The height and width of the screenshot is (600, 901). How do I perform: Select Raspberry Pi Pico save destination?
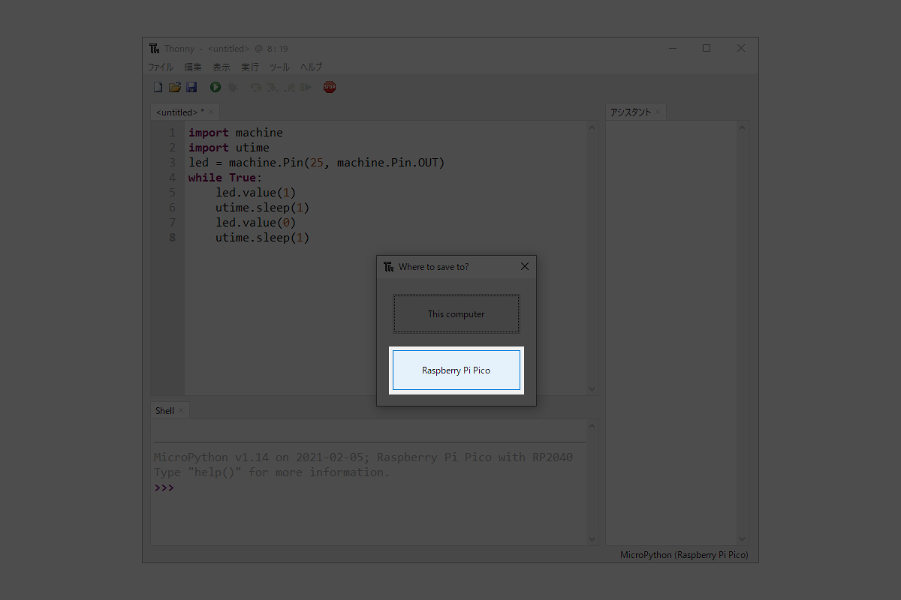(x=457, y=370)
